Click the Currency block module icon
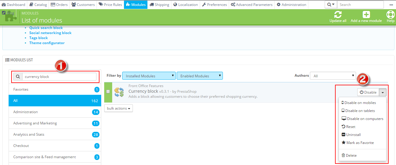This screenshot has width=396, height=165. point(119,92)
